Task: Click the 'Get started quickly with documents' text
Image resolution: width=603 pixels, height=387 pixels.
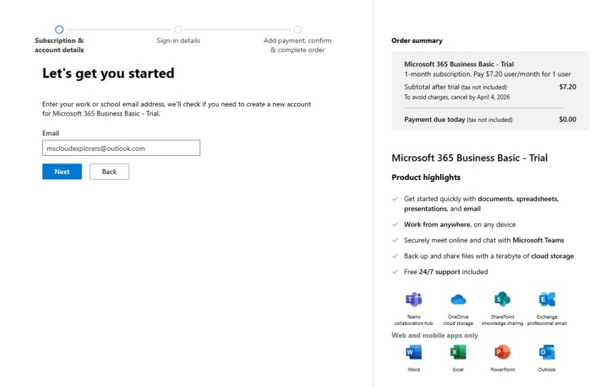Action: [481, 204]
